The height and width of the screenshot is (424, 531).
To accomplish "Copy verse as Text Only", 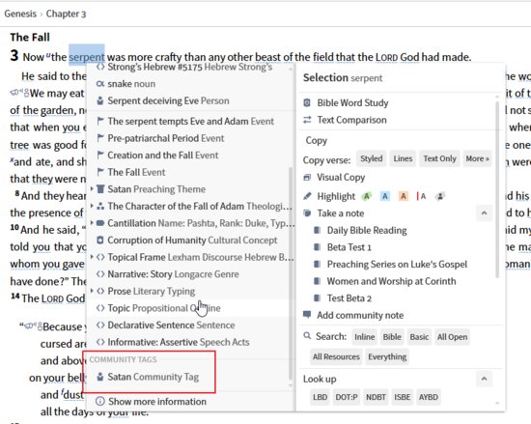I will point(439,158).
